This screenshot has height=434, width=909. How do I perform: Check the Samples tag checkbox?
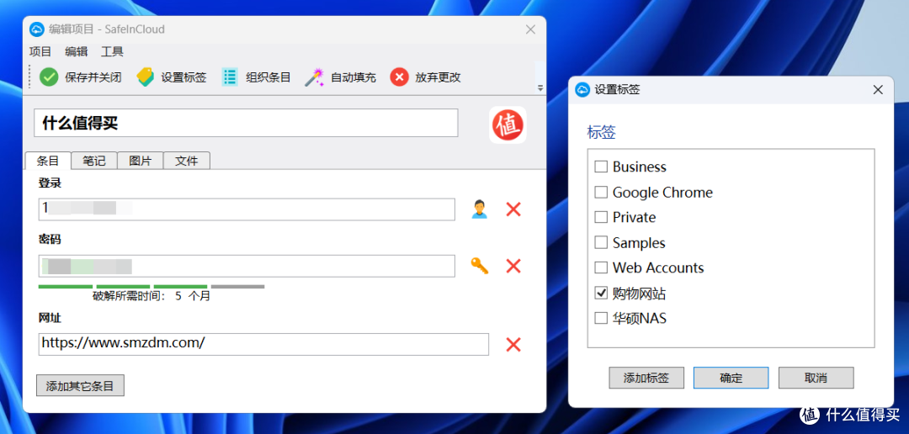click(601, 243)
